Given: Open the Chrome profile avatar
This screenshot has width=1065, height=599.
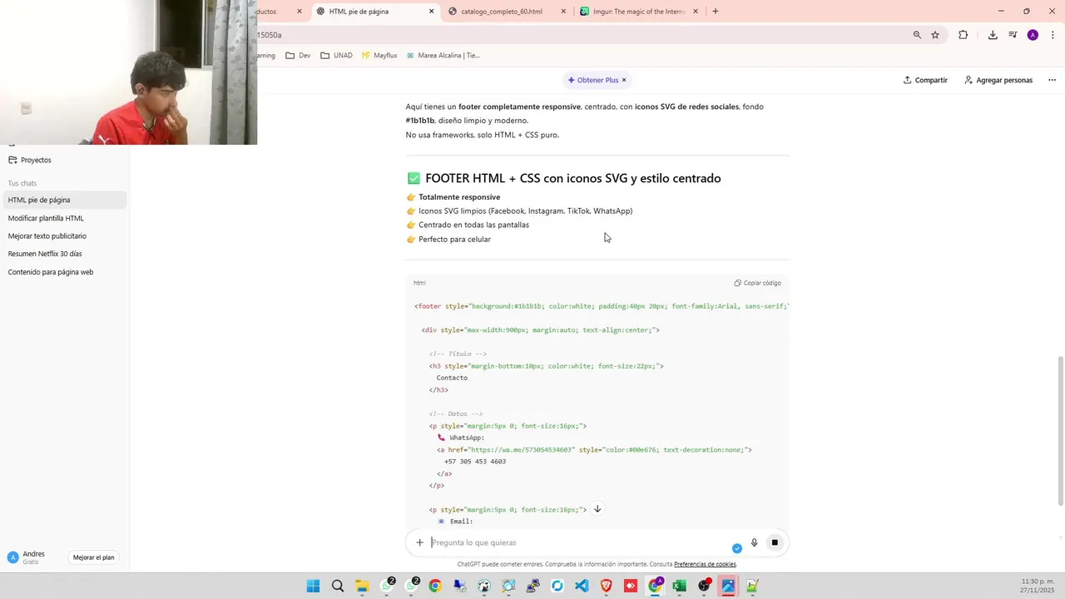Looking at the screenshot, I should [1033, 35].
